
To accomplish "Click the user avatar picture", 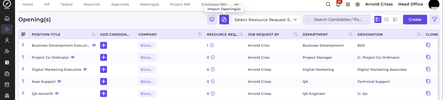I will [x=434, y=4].
